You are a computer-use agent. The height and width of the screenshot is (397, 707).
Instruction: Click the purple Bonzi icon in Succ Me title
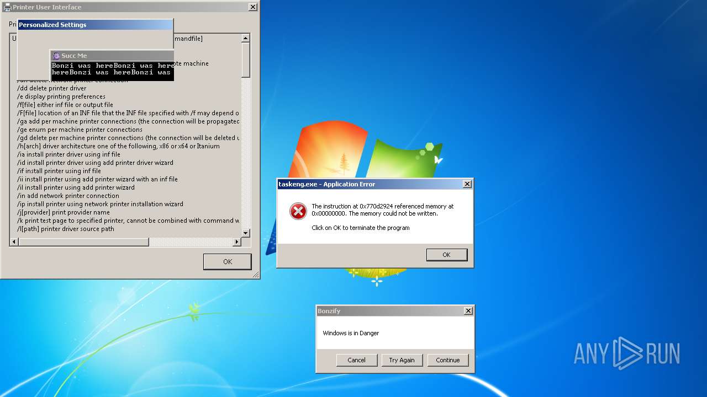tap(56, 56)
